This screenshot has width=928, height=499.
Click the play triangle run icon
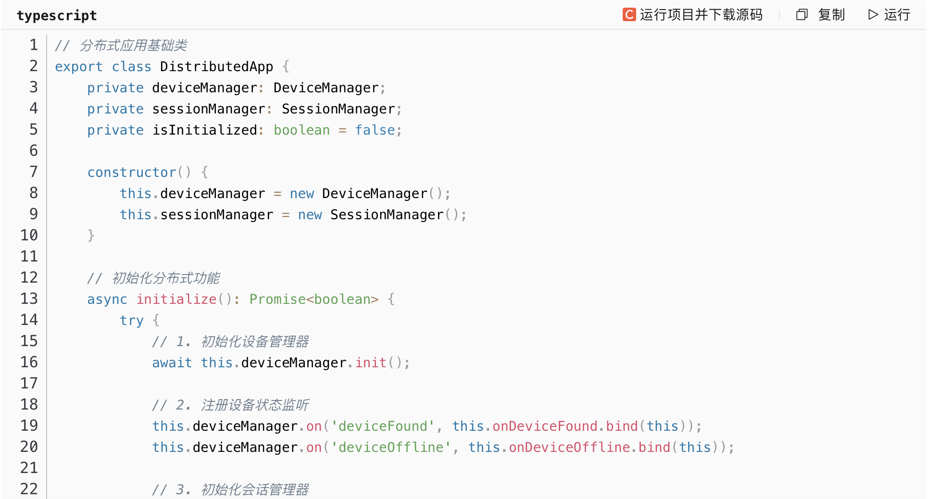point(873,15)
